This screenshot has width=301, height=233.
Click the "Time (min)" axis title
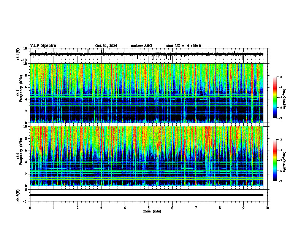(x=152, y=211)
